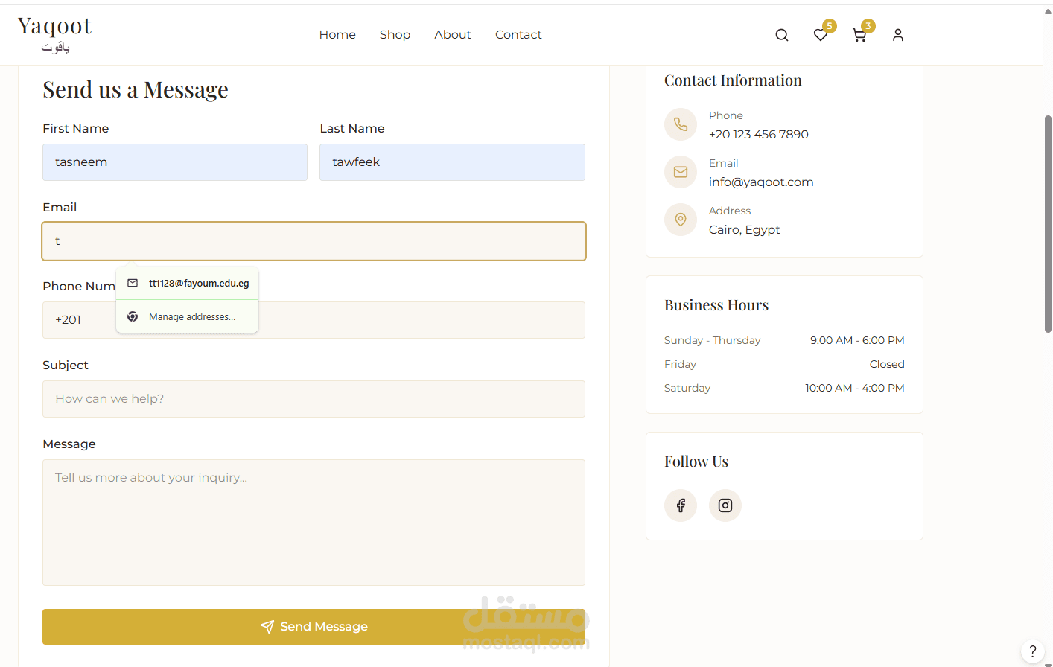This screenshot has height=667, width=1053.
Task: Click the Subject field
Action: (314, 399)
